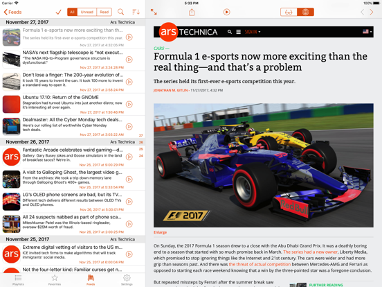The image size is (382, 287).
Task: Open Ars Technica hamburger menu
Action: tap(239, 32)
